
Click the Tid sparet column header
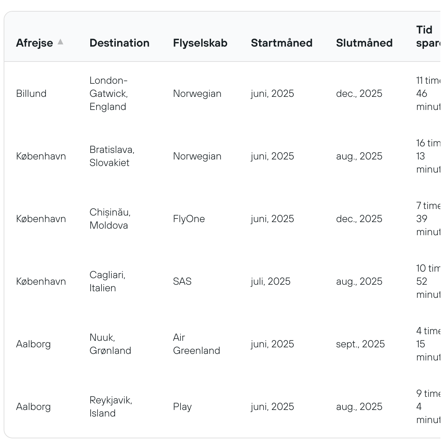pos(428,36)
